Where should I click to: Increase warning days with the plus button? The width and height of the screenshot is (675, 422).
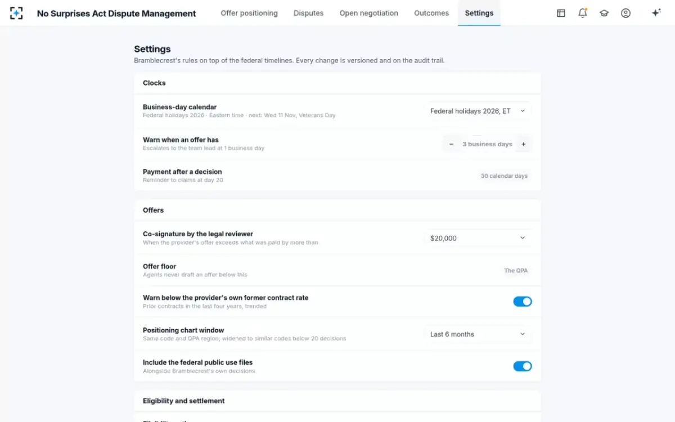coord(523,144)
